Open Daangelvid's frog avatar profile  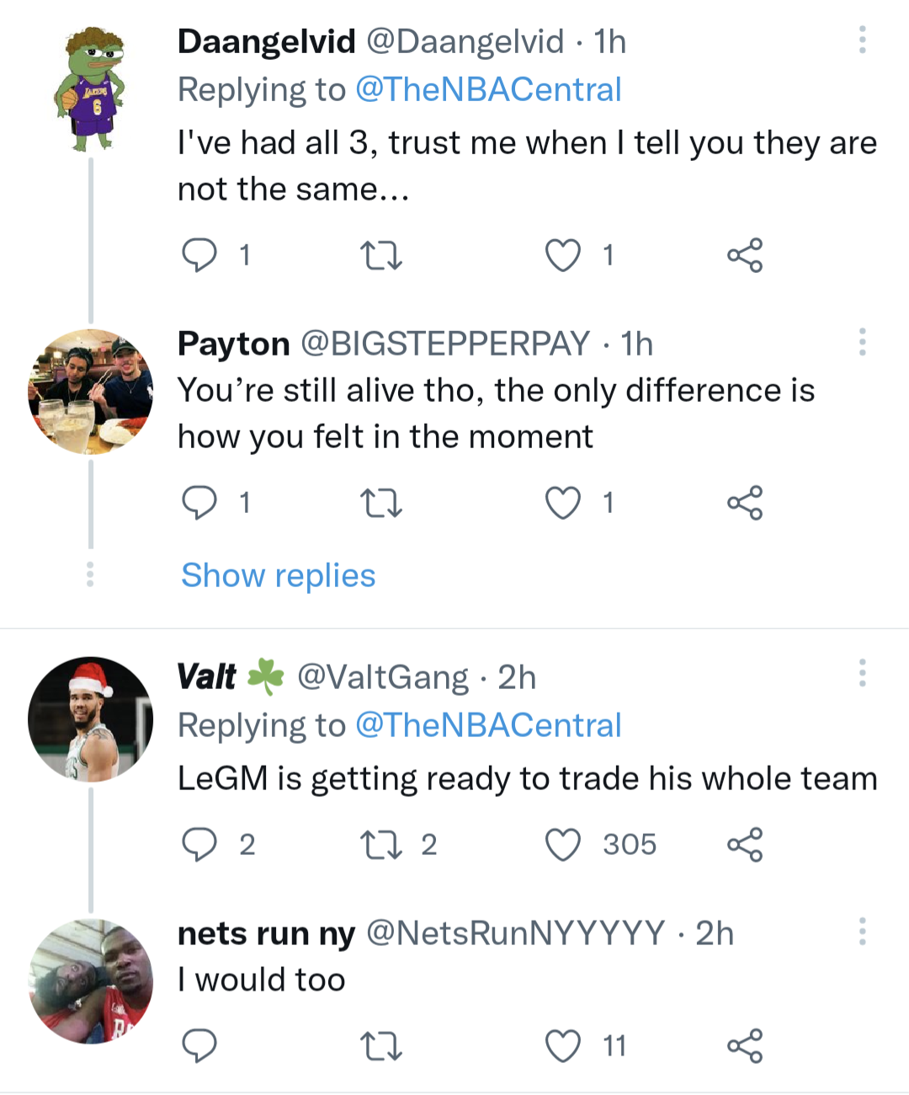pyautogui.click(x=91, y=89)
